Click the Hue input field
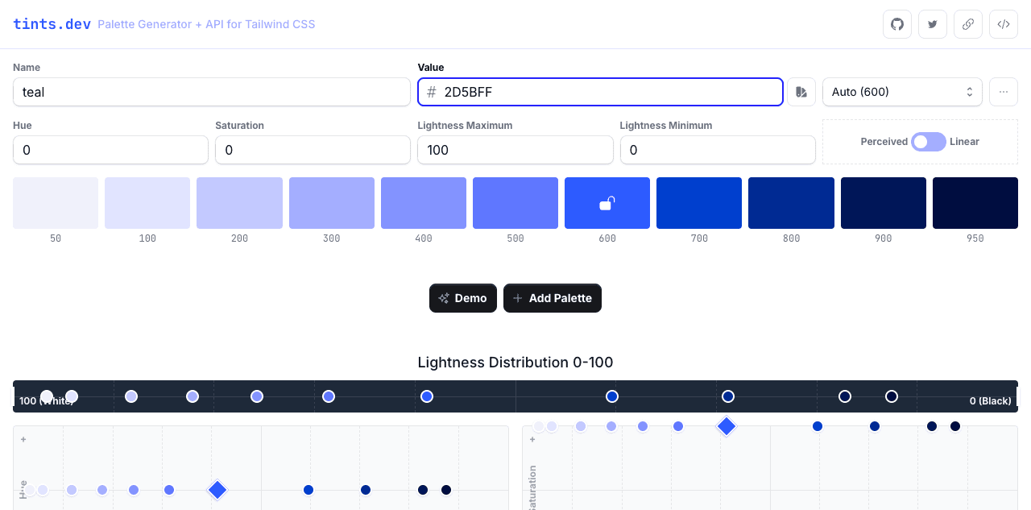This screenshot has height=510, width=1031. click(x=110, y=150)
